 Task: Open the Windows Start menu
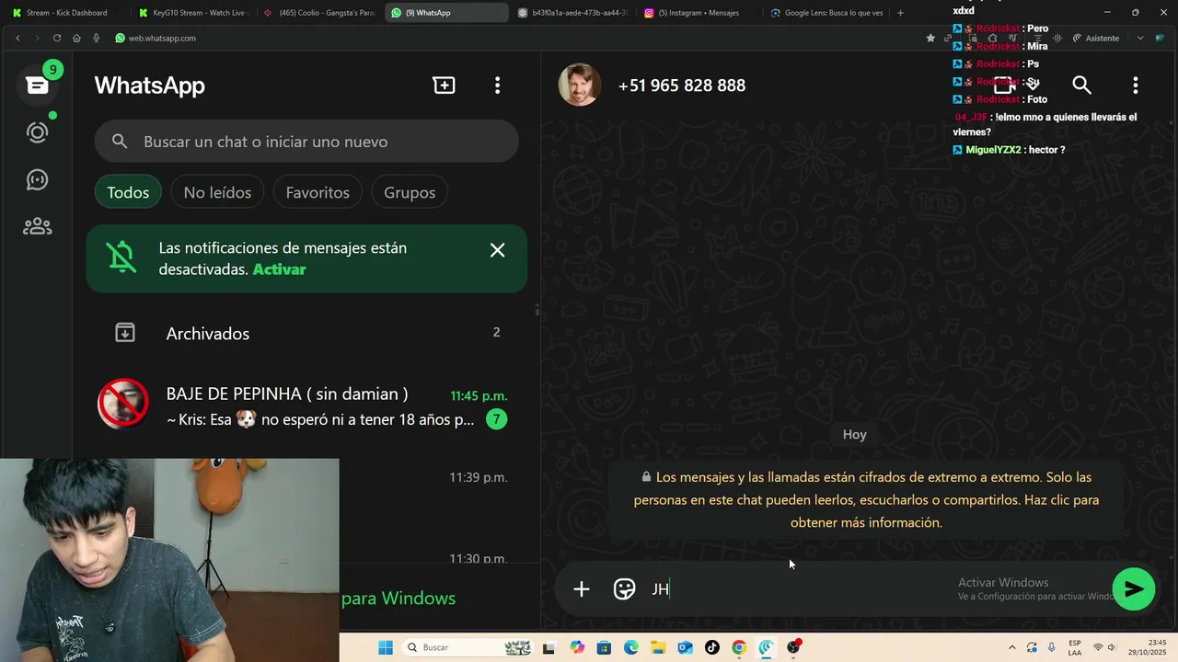385,647
